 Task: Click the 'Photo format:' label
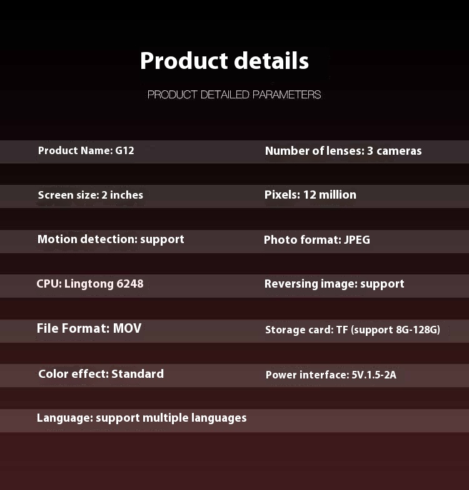pyautogui.click(x=302, y=240)
